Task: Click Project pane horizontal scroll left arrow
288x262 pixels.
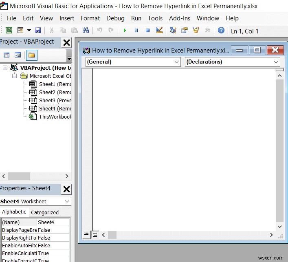Action: (x=4, y=176)
